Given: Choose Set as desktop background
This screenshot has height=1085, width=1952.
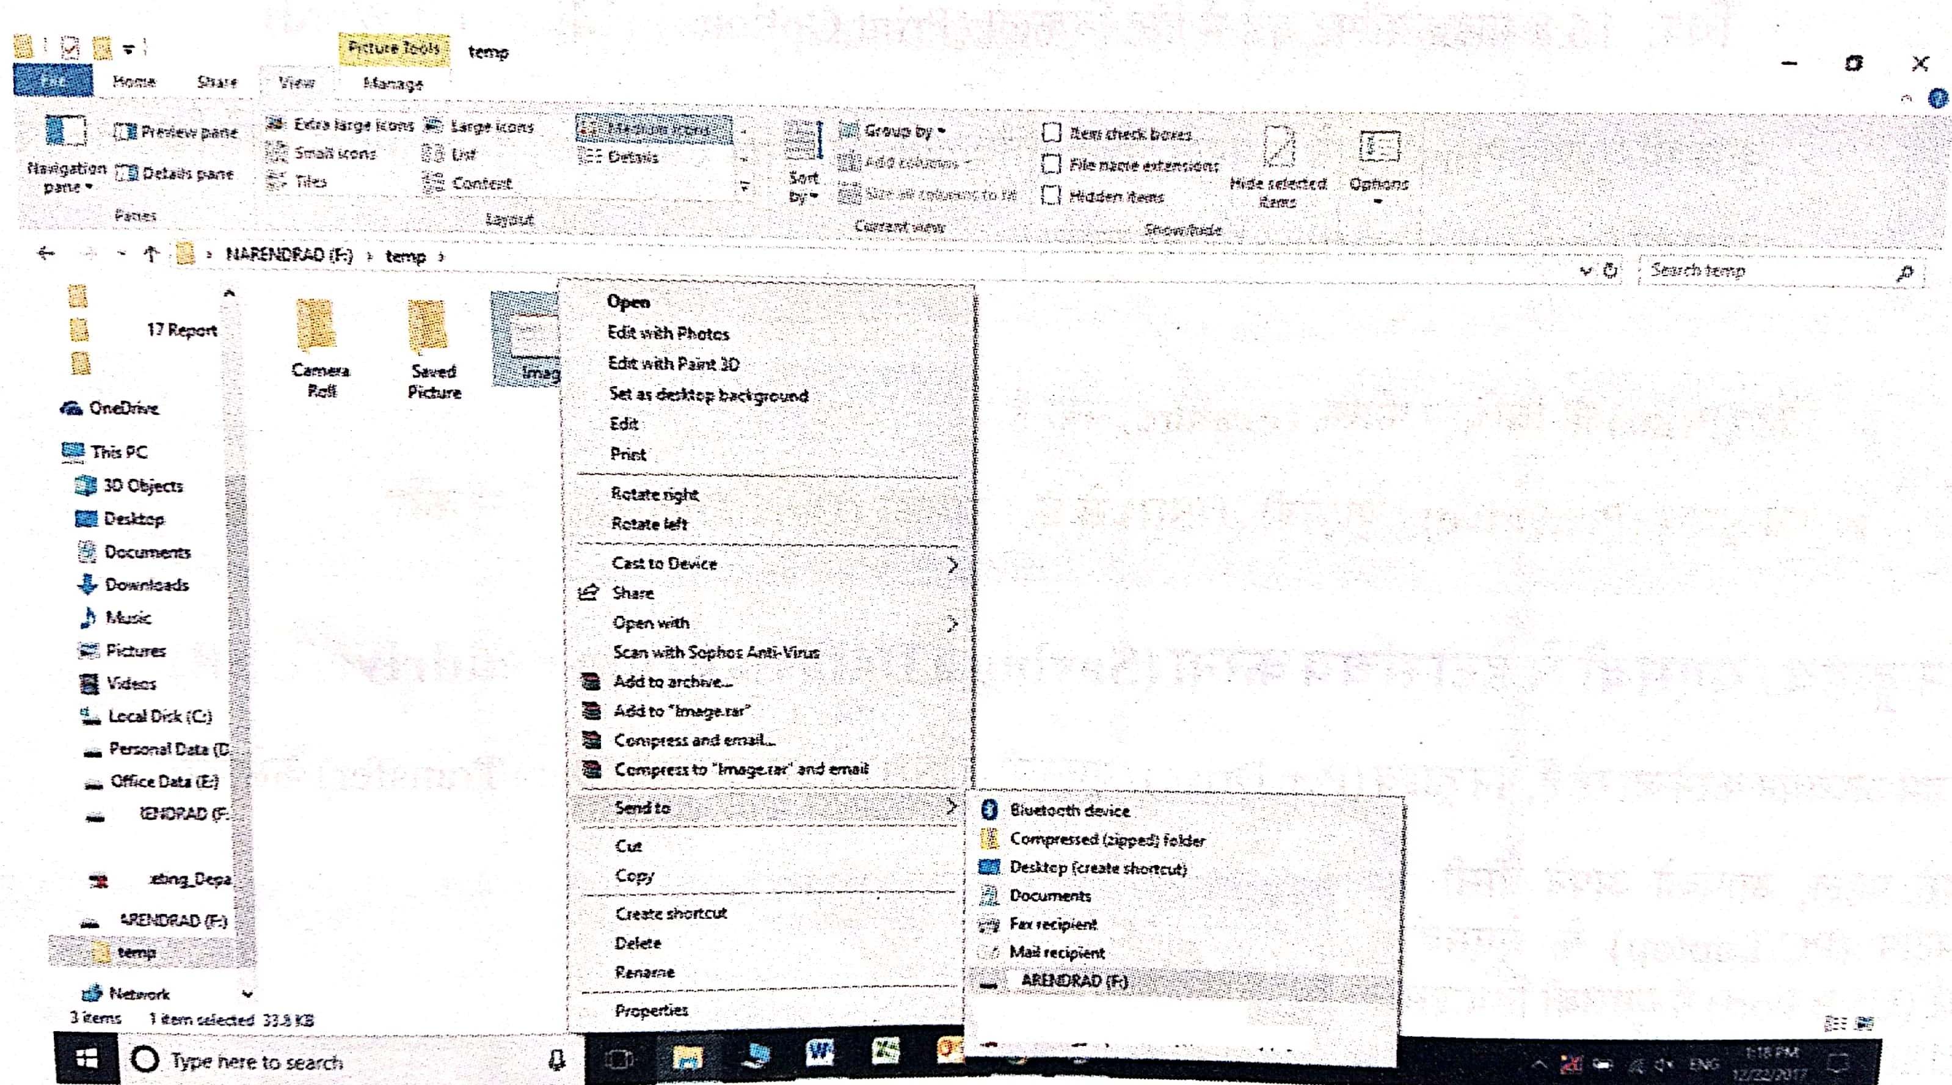Looking at the screenshot, I should tap(708, 395).
